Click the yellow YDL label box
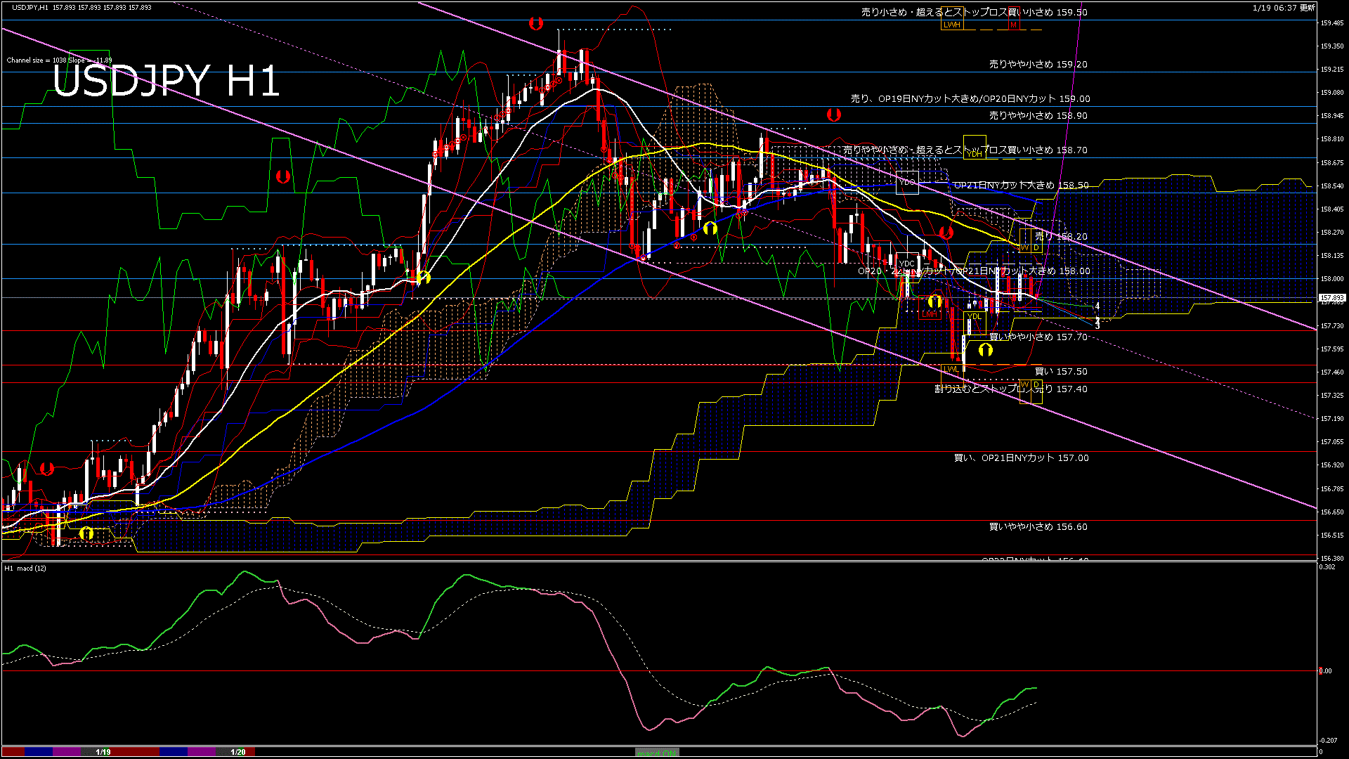 pos(974,316)
